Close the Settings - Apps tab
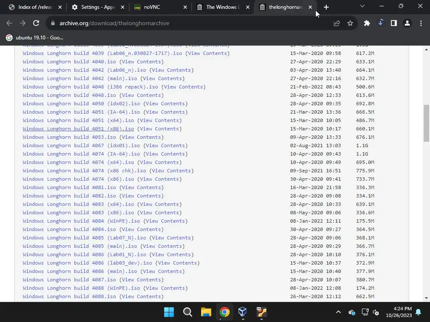Viewport: 430px width, 322px height. [x=123, y=7]
